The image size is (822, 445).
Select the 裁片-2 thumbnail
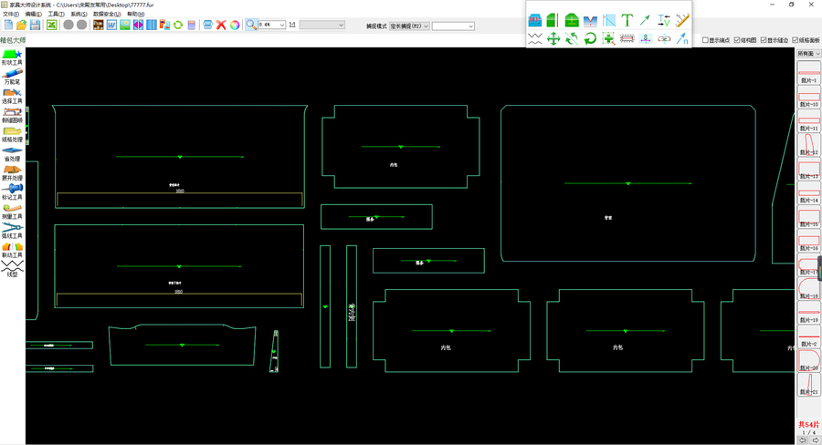tap(809, 336)
